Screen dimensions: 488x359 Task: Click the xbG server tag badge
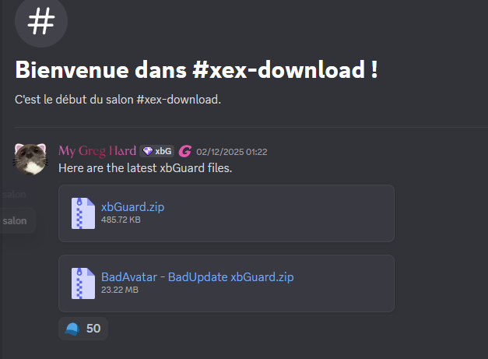(x=157, y=151)
